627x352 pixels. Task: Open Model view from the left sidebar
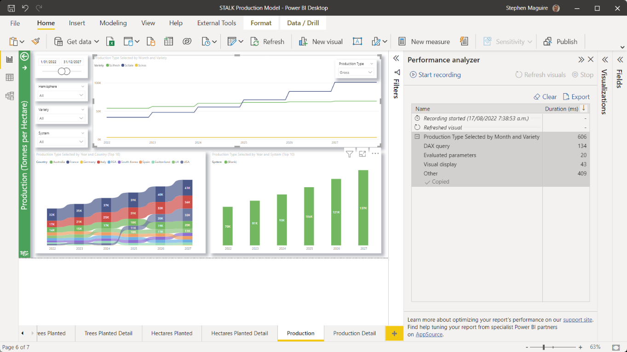coord(10,95)
